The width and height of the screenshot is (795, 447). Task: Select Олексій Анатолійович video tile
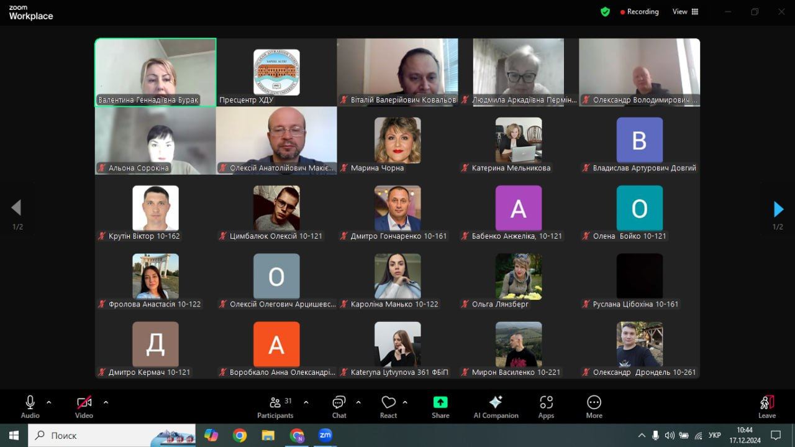276,141
